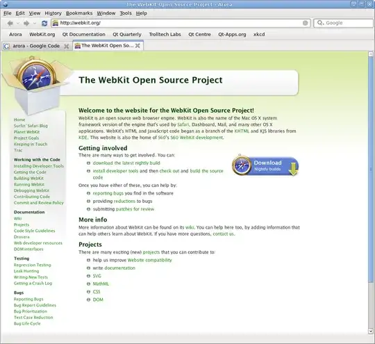The image size is (375, 344).
Task: Open the Arora bookmark
Action: (x=15, y=35)
